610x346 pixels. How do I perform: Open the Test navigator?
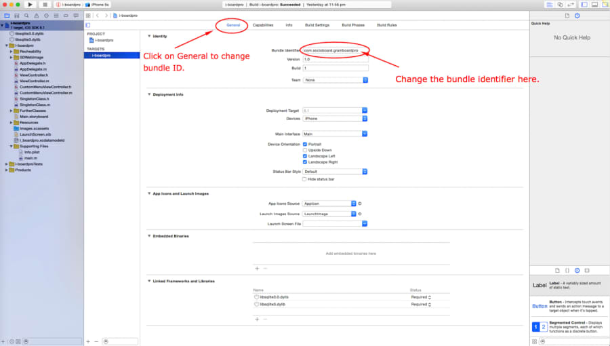click(x=46, y=16)
